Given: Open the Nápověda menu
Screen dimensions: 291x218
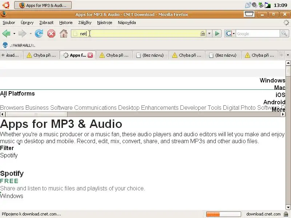Looking at the screenshot, I should (127, 23).
